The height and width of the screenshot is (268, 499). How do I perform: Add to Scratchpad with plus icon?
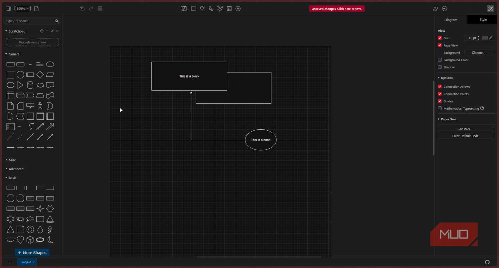(47, 31)
